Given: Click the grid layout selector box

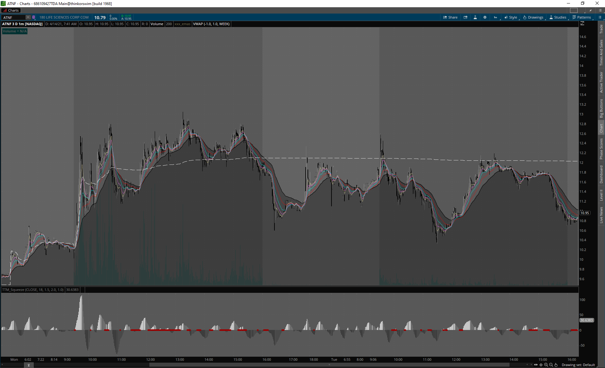Looking at the screenshot, I should (x=574, y=10).
